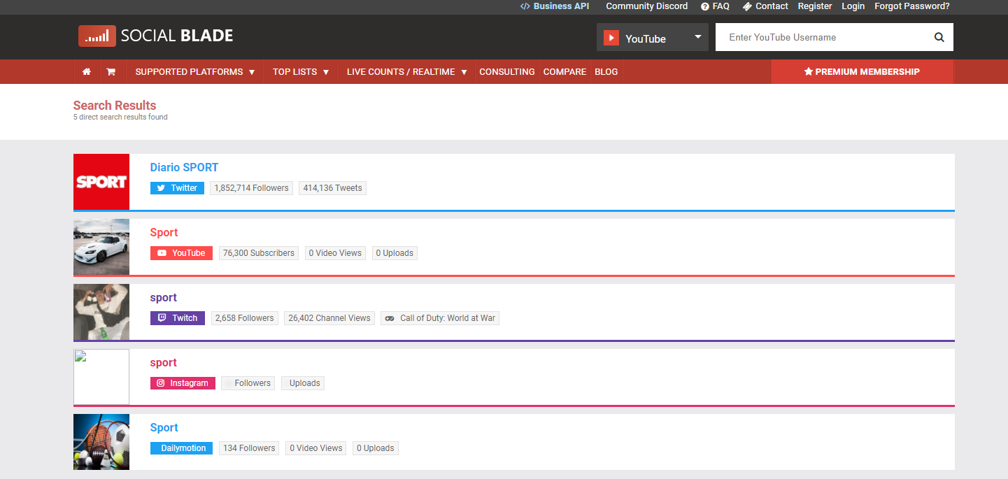
Task: Click the white car thumbnail
Action: pos(101,247)
